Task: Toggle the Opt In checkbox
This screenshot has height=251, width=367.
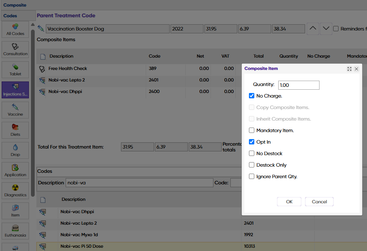Action: click(x=252, y=142)
